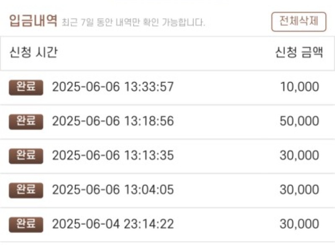
Task: Select the 완료 badge for 06-04 entry
Action: 26,225
